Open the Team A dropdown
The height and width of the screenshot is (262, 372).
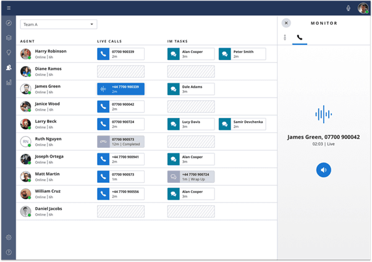[x=59, y=24]
